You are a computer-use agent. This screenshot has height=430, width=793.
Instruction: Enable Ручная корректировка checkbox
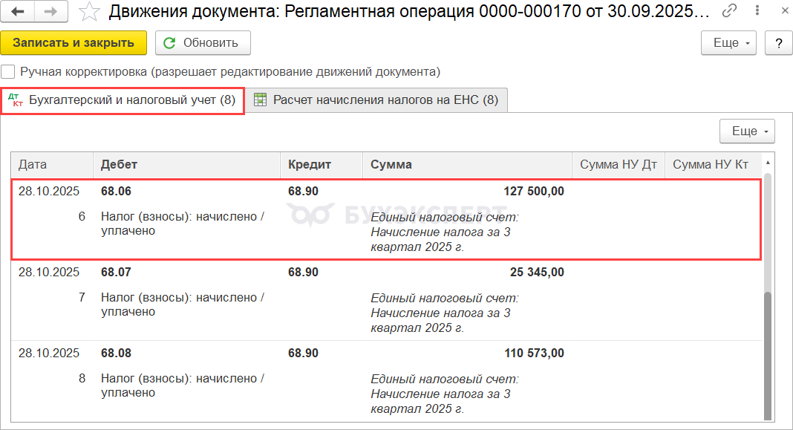8,72
